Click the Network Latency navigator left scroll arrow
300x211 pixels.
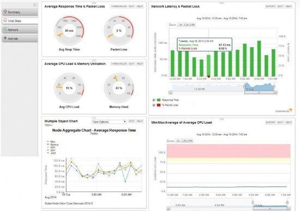(170, 92)
